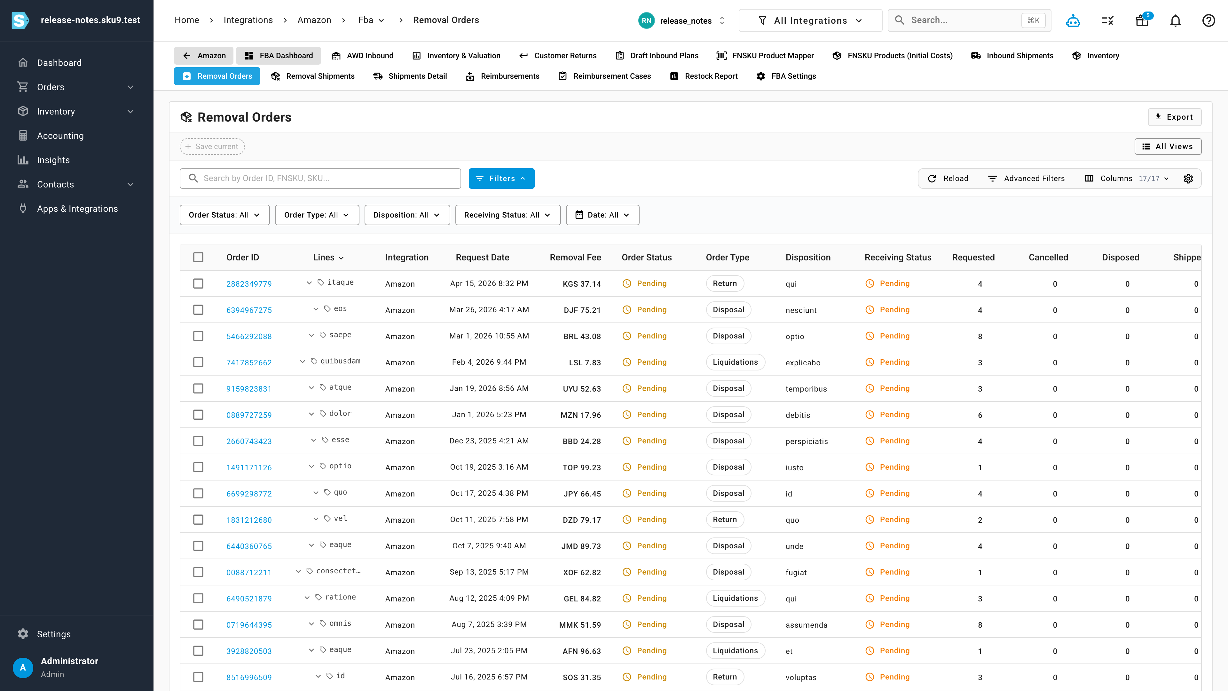Click the Integrations breadcrumb link
Image resolution: width=1228 pixels, height=691 pixels.
pyautogui.click(x=248, y=20)
